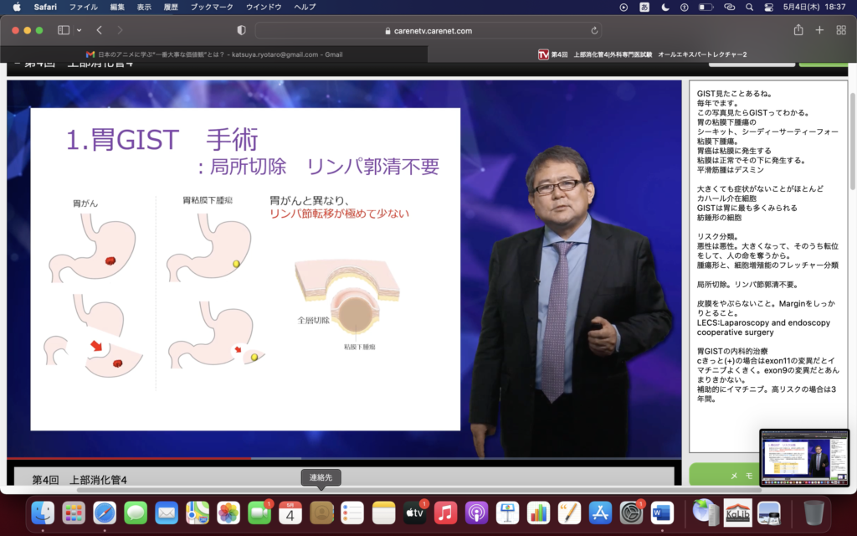
Task: Expand the sidebar options dropdown arrow
Action: pyautogui.click(x=80, y=30)
